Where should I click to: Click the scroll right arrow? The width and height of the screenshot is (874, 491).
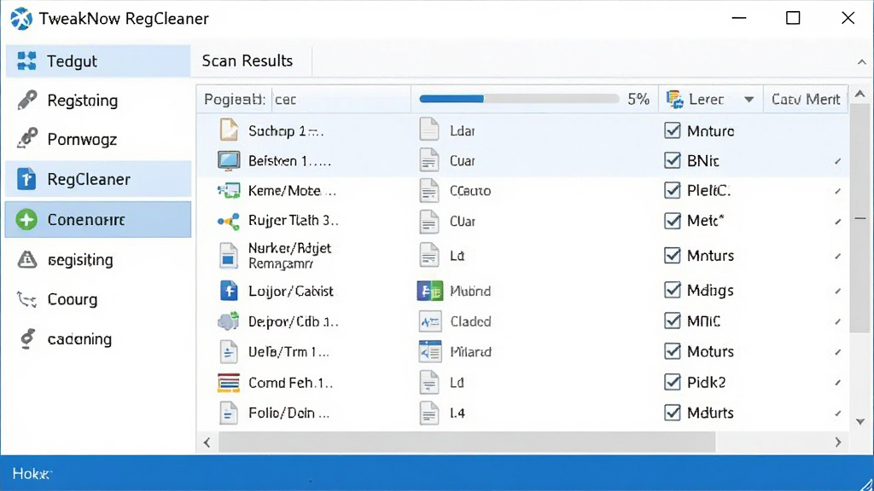[838, 442]
